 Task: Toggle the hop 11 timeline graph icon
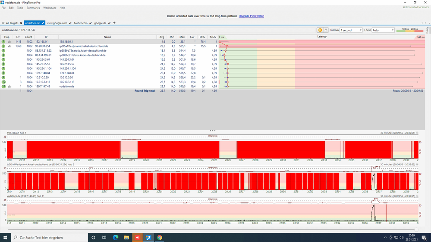pos(9,87)
